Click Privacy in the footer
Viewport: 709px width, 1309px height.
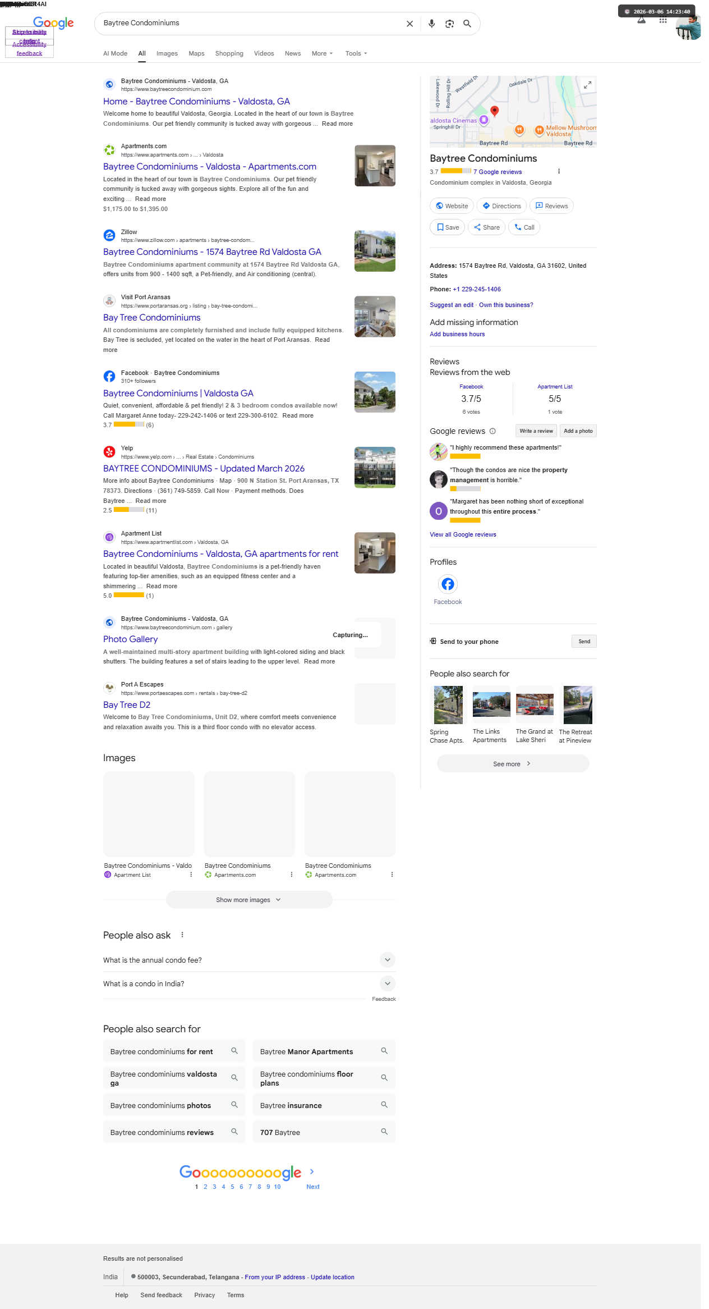pos(205,1296)
